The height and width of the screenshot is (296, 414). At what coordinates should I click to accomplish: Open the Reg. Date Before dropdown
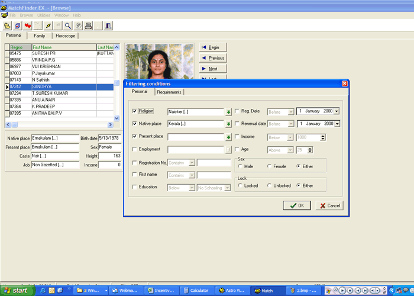pos(291,112)
